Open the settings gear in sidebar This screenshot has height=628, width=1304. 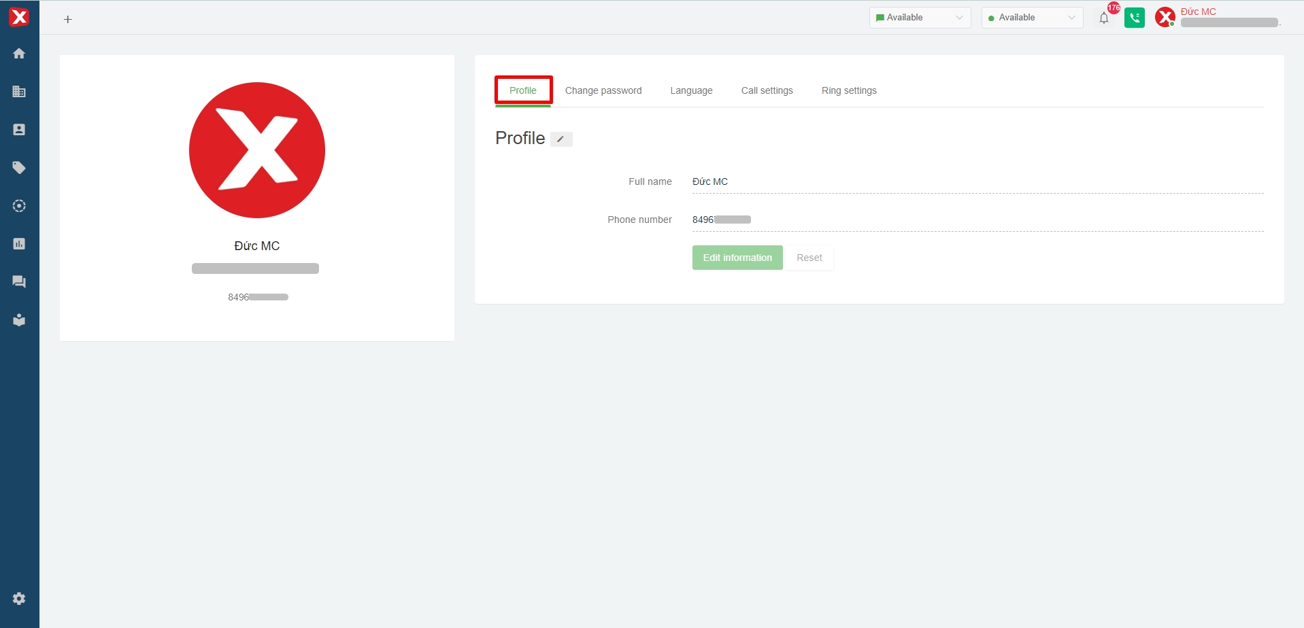(19, 599)
